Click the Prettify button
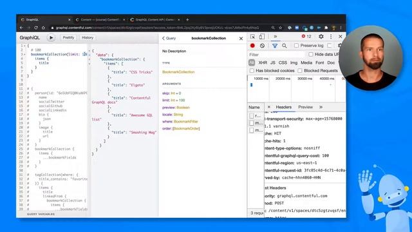The height and width of the screenshot is (232, 412). 68,37
